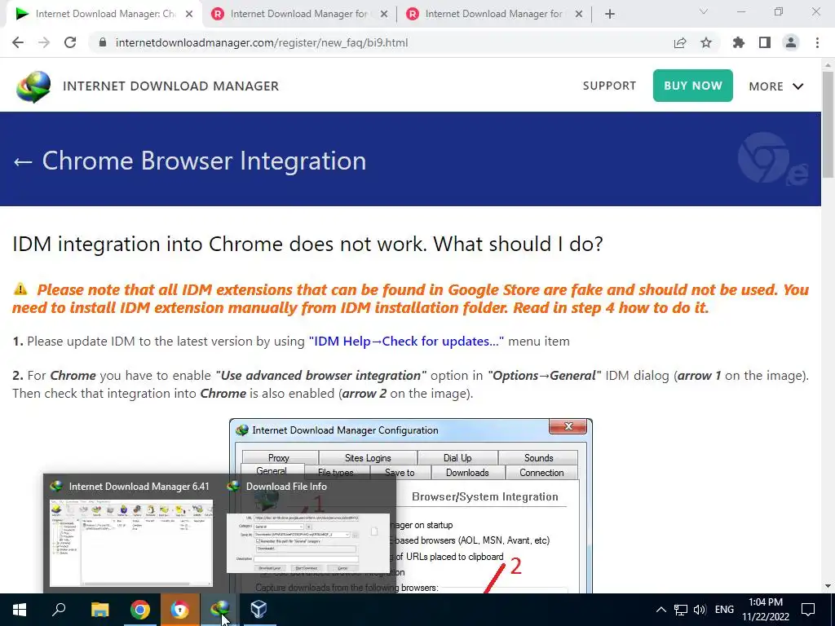
Task: Click the BUY NOW button
Action: (x=693, y=85)
